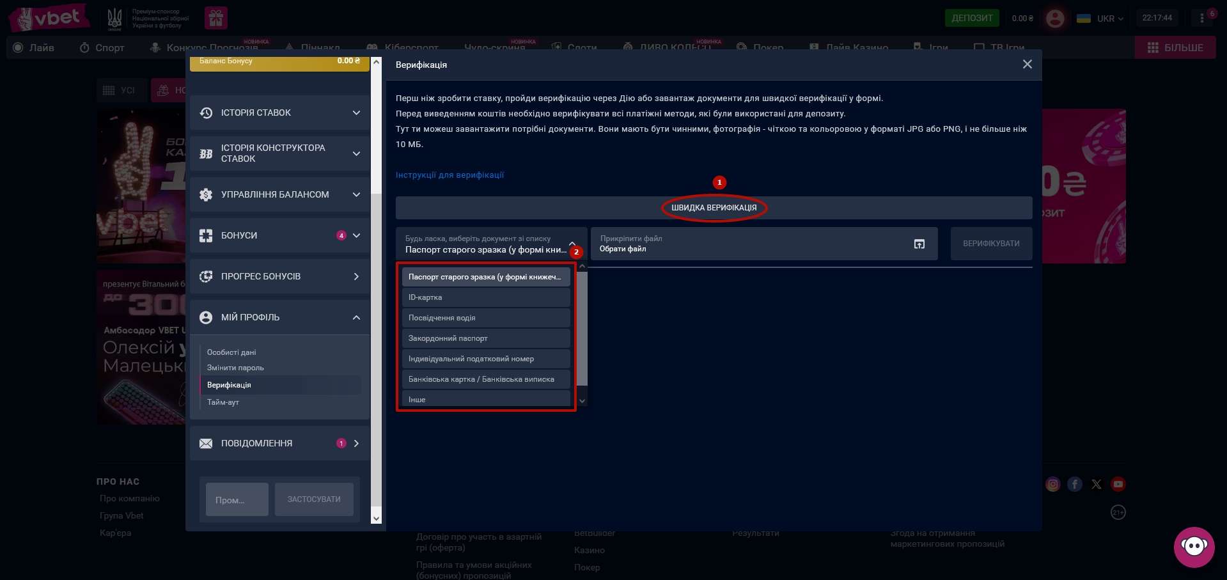Screen dimensions: 1227x580
Task: Click the Депозит button
Action: 971,18
